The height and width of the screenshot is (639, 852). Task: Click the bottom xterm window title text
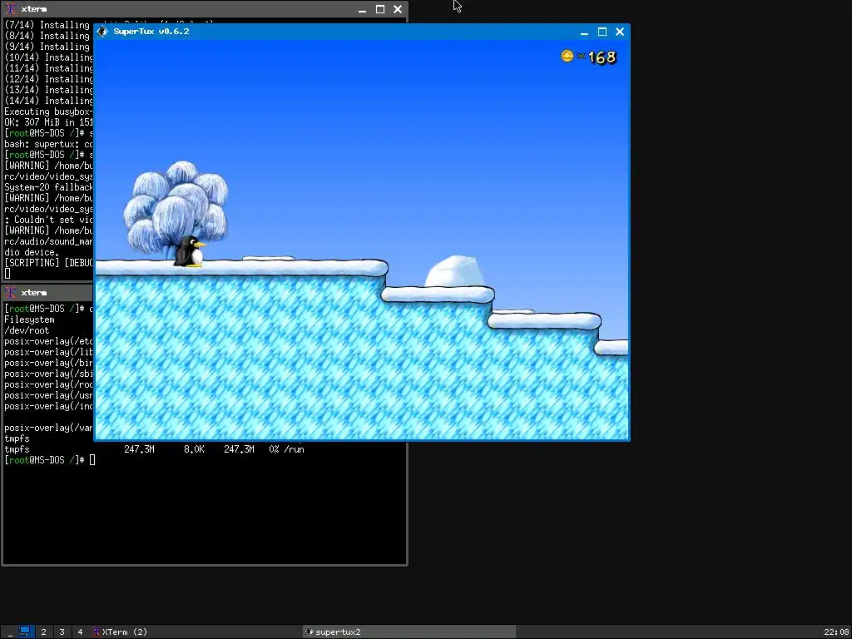[33, 293]
